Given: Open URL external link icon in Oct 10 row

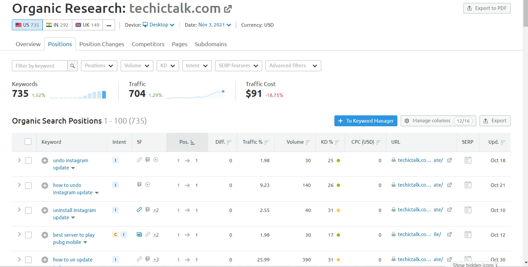Looking at the screenshot, I should pos(450,210).
